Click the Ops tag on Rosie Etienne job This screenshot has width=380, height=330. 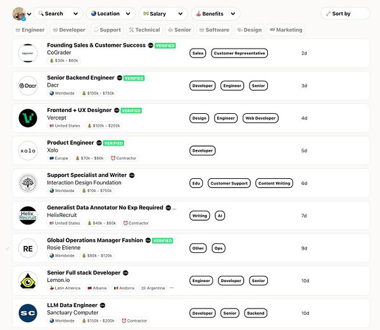point(218,248)
